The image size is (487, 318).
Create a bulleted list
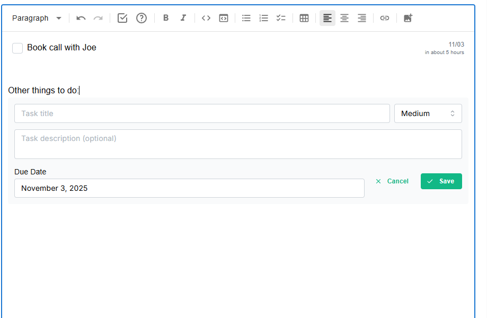pos(246,18)
